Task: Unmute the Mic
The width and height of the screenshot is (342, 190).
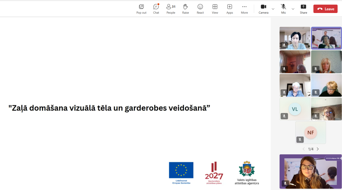Action: tap(283, 9)
